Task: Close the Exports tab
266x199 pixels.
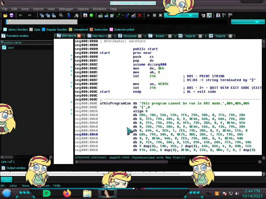Action: 230,36
